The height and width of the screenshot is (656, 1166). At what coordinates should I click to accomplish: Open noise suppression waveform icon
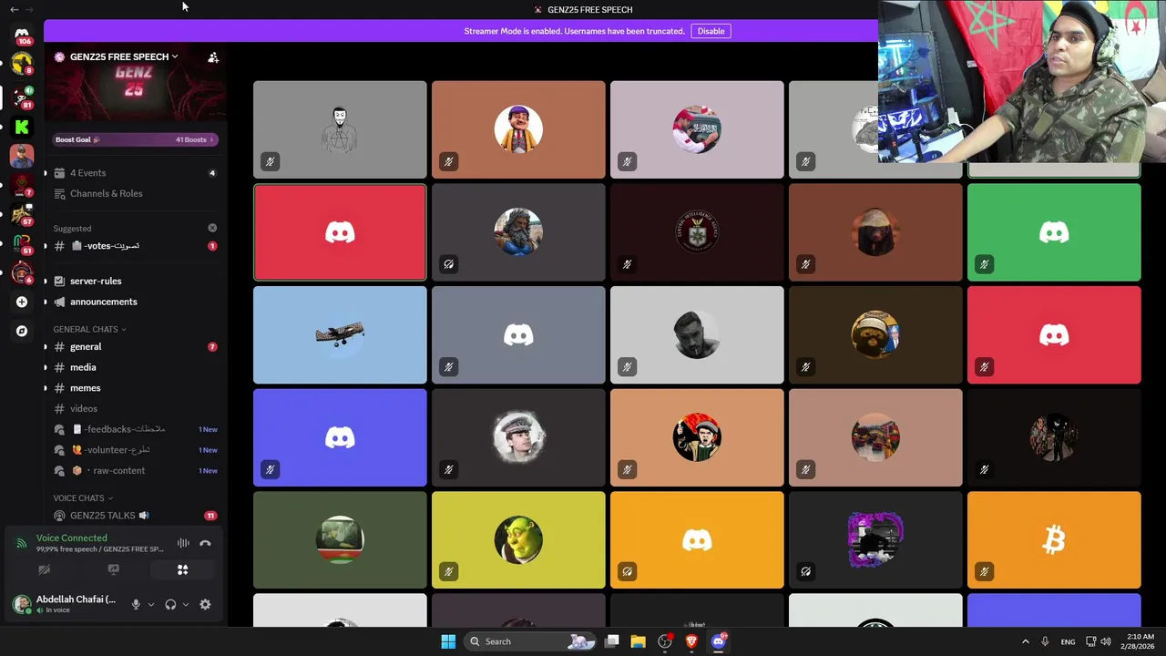[183, 544]
